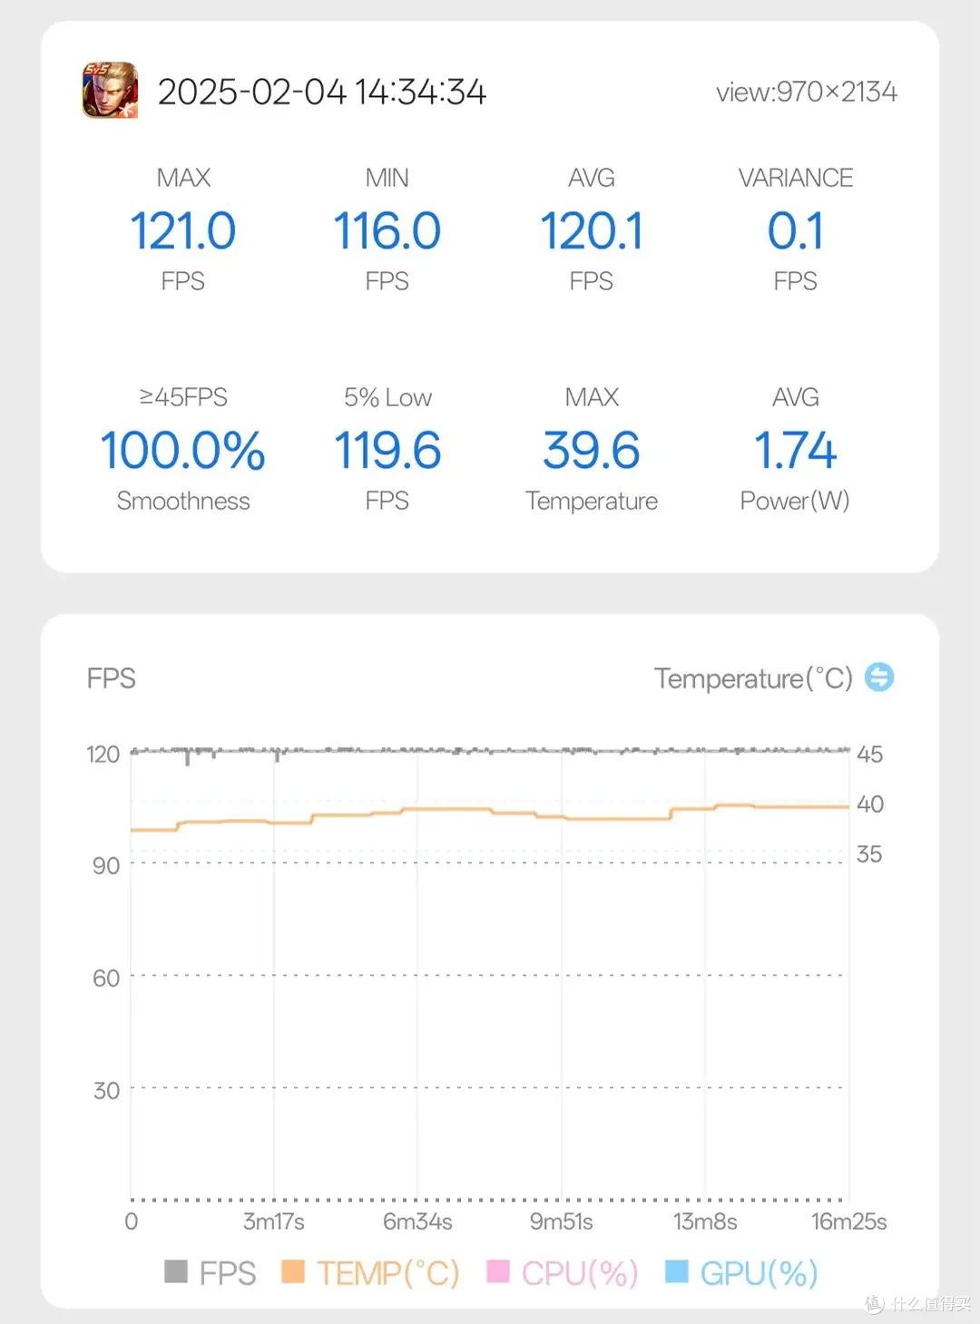
Task: Tap the AVG Power(W) 1.74 value
Action: (x=796, y=451)
